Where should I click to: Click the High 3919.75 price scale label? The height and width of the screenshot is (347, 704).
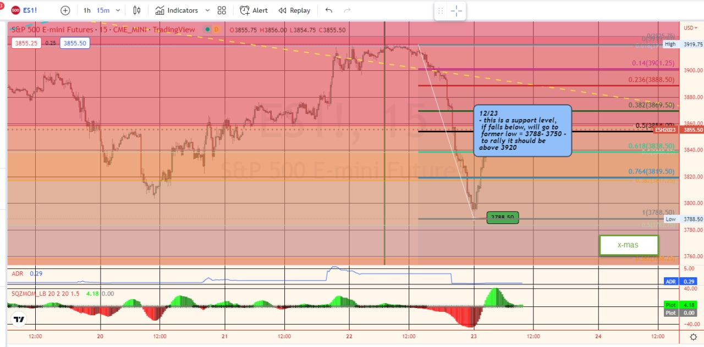pyautogui.click(x=684, y=44)
